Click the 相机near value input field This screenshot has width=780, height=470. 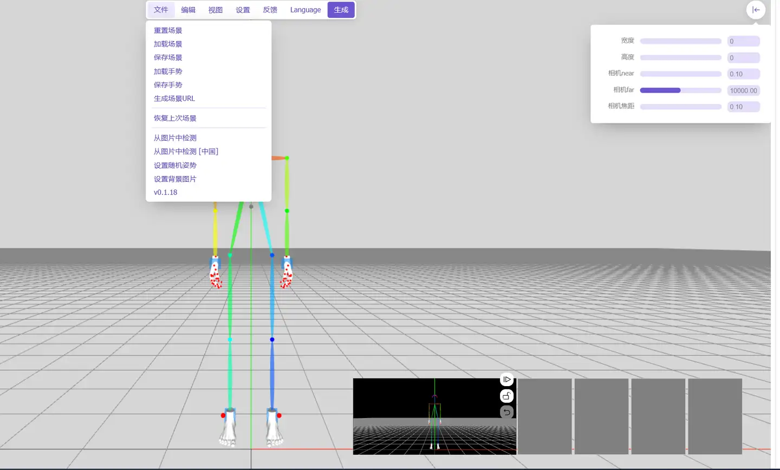743,74
